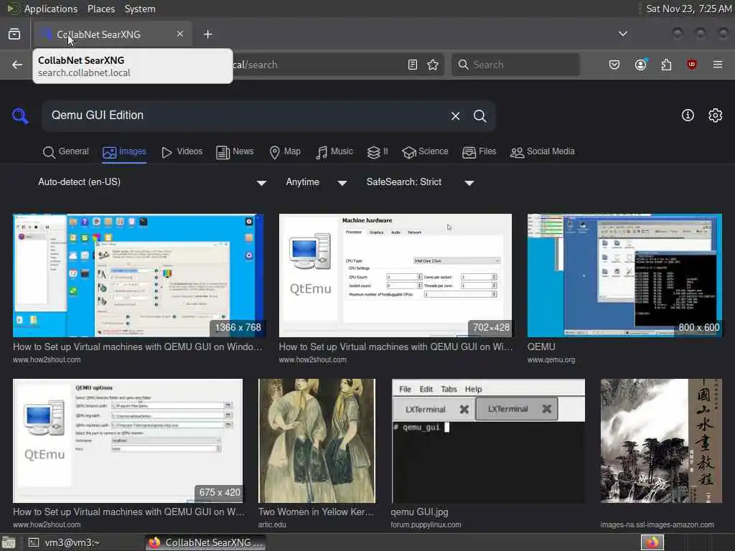
Task: Switch to Videos category
Action: (x=182, y=152)
